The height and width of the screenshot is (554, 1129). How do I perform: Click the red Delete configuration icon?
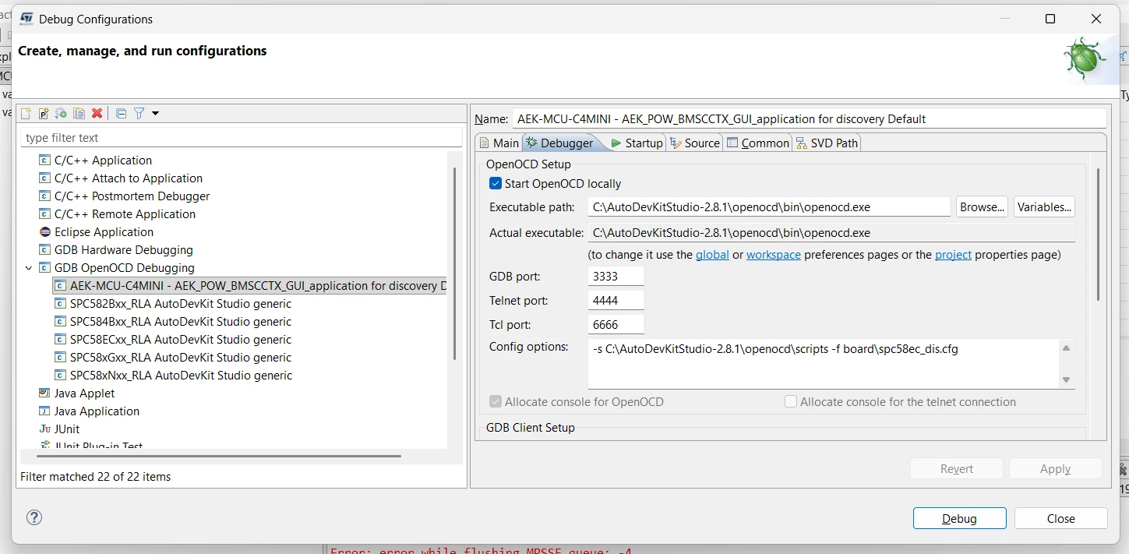tap(97, 114)
